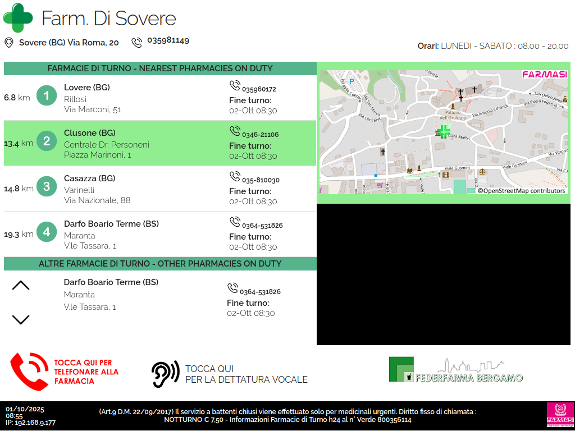Image resolution: width=575 pixels, height=431 pixels.
Task: Click the phone icon for Clusone pharmacy
Action: point(235,131)
